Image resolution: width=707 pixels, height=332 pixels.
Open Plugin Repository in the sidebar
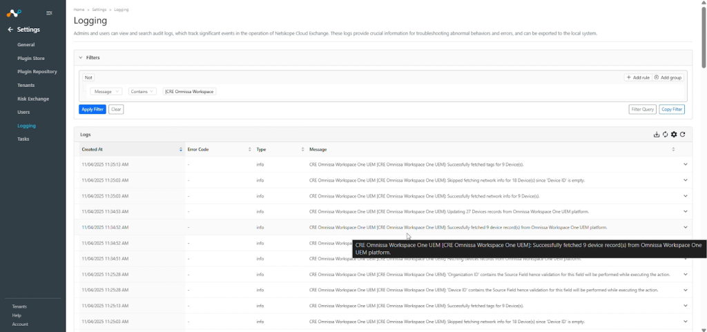(37, 72)
